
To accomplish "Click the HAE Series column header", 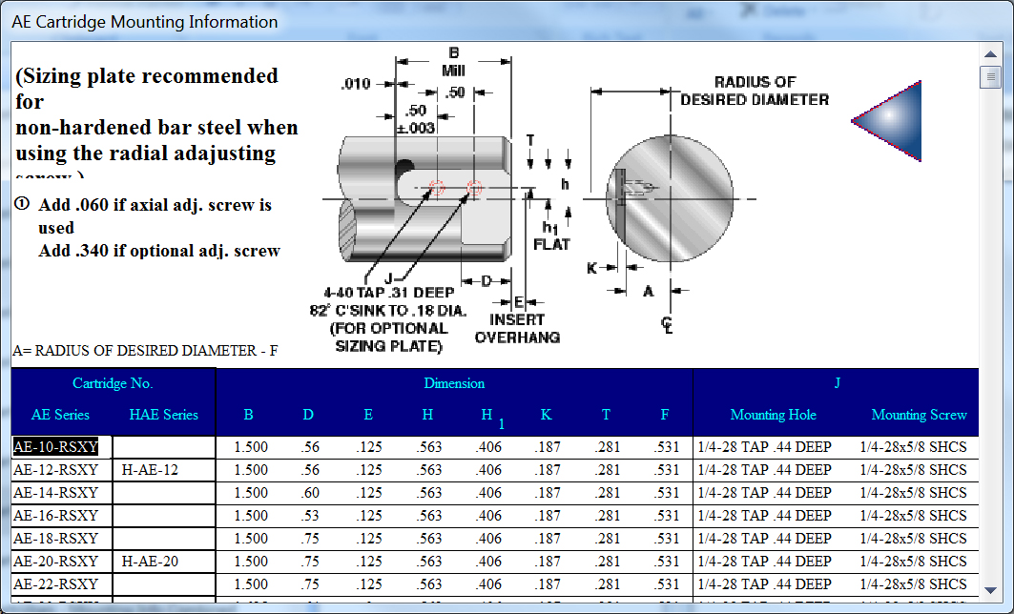I will (x=164, y=415).
